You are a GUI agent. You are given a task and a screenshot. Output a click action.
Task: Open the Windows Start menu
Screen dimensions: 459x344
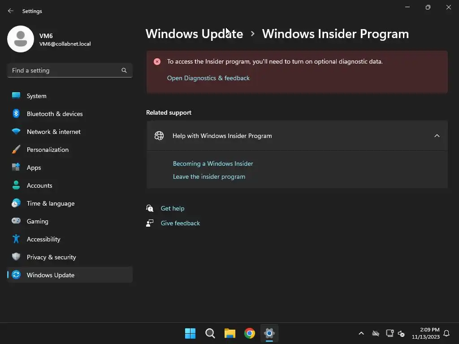(190, 333)
